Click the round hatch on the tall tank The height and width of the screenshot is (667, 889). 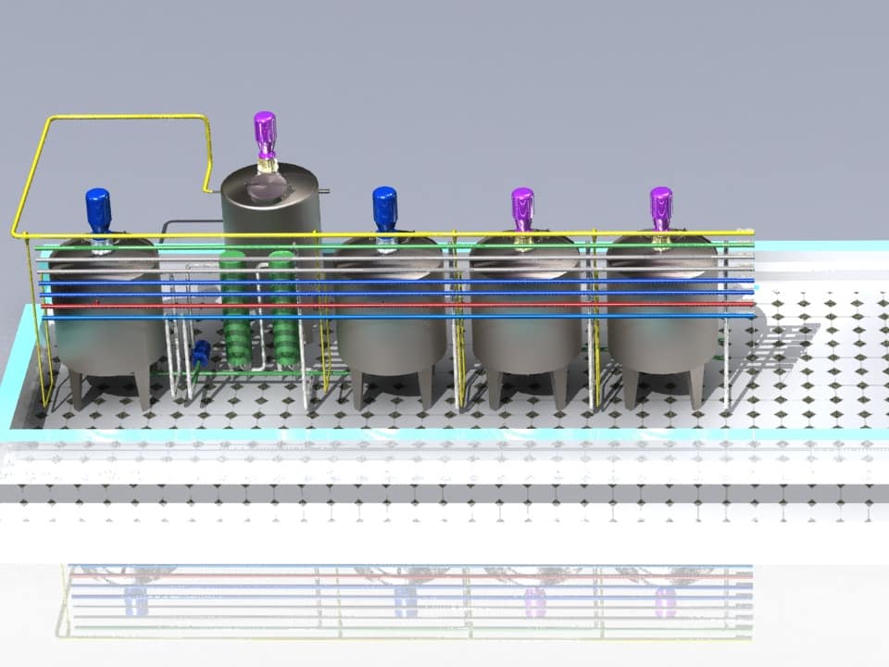267,188
